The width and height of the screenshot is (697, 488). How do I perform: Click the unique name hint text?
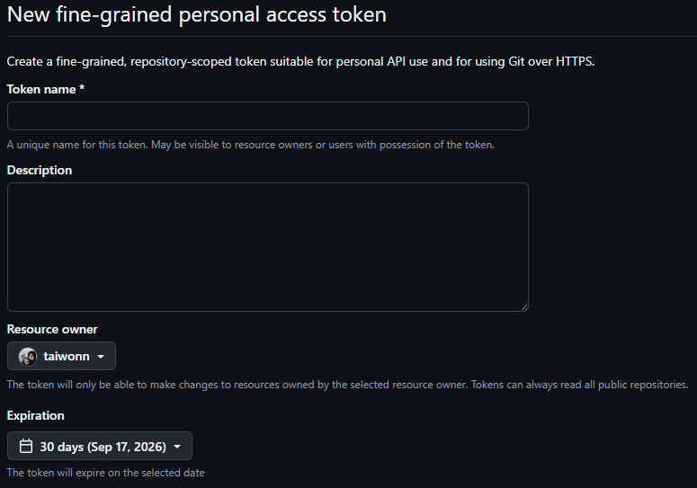pos(251,145)
